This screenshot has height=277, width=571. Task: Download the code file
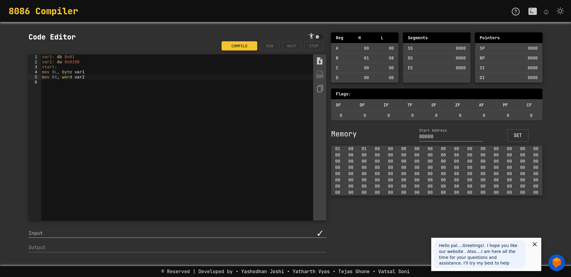(319, 61)
